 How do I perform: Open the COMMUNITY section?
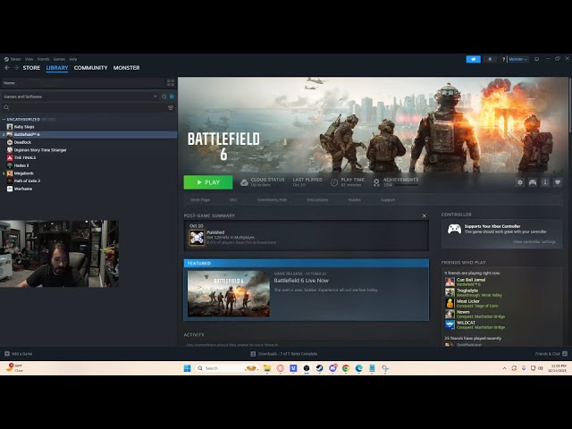point(90,68)
